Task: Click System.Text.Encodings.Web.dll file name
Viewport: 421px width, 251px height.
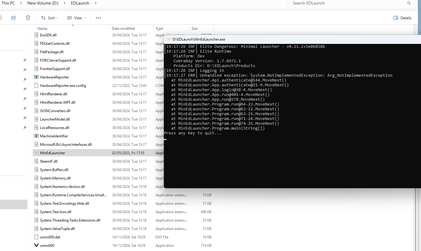Action: 64,204
